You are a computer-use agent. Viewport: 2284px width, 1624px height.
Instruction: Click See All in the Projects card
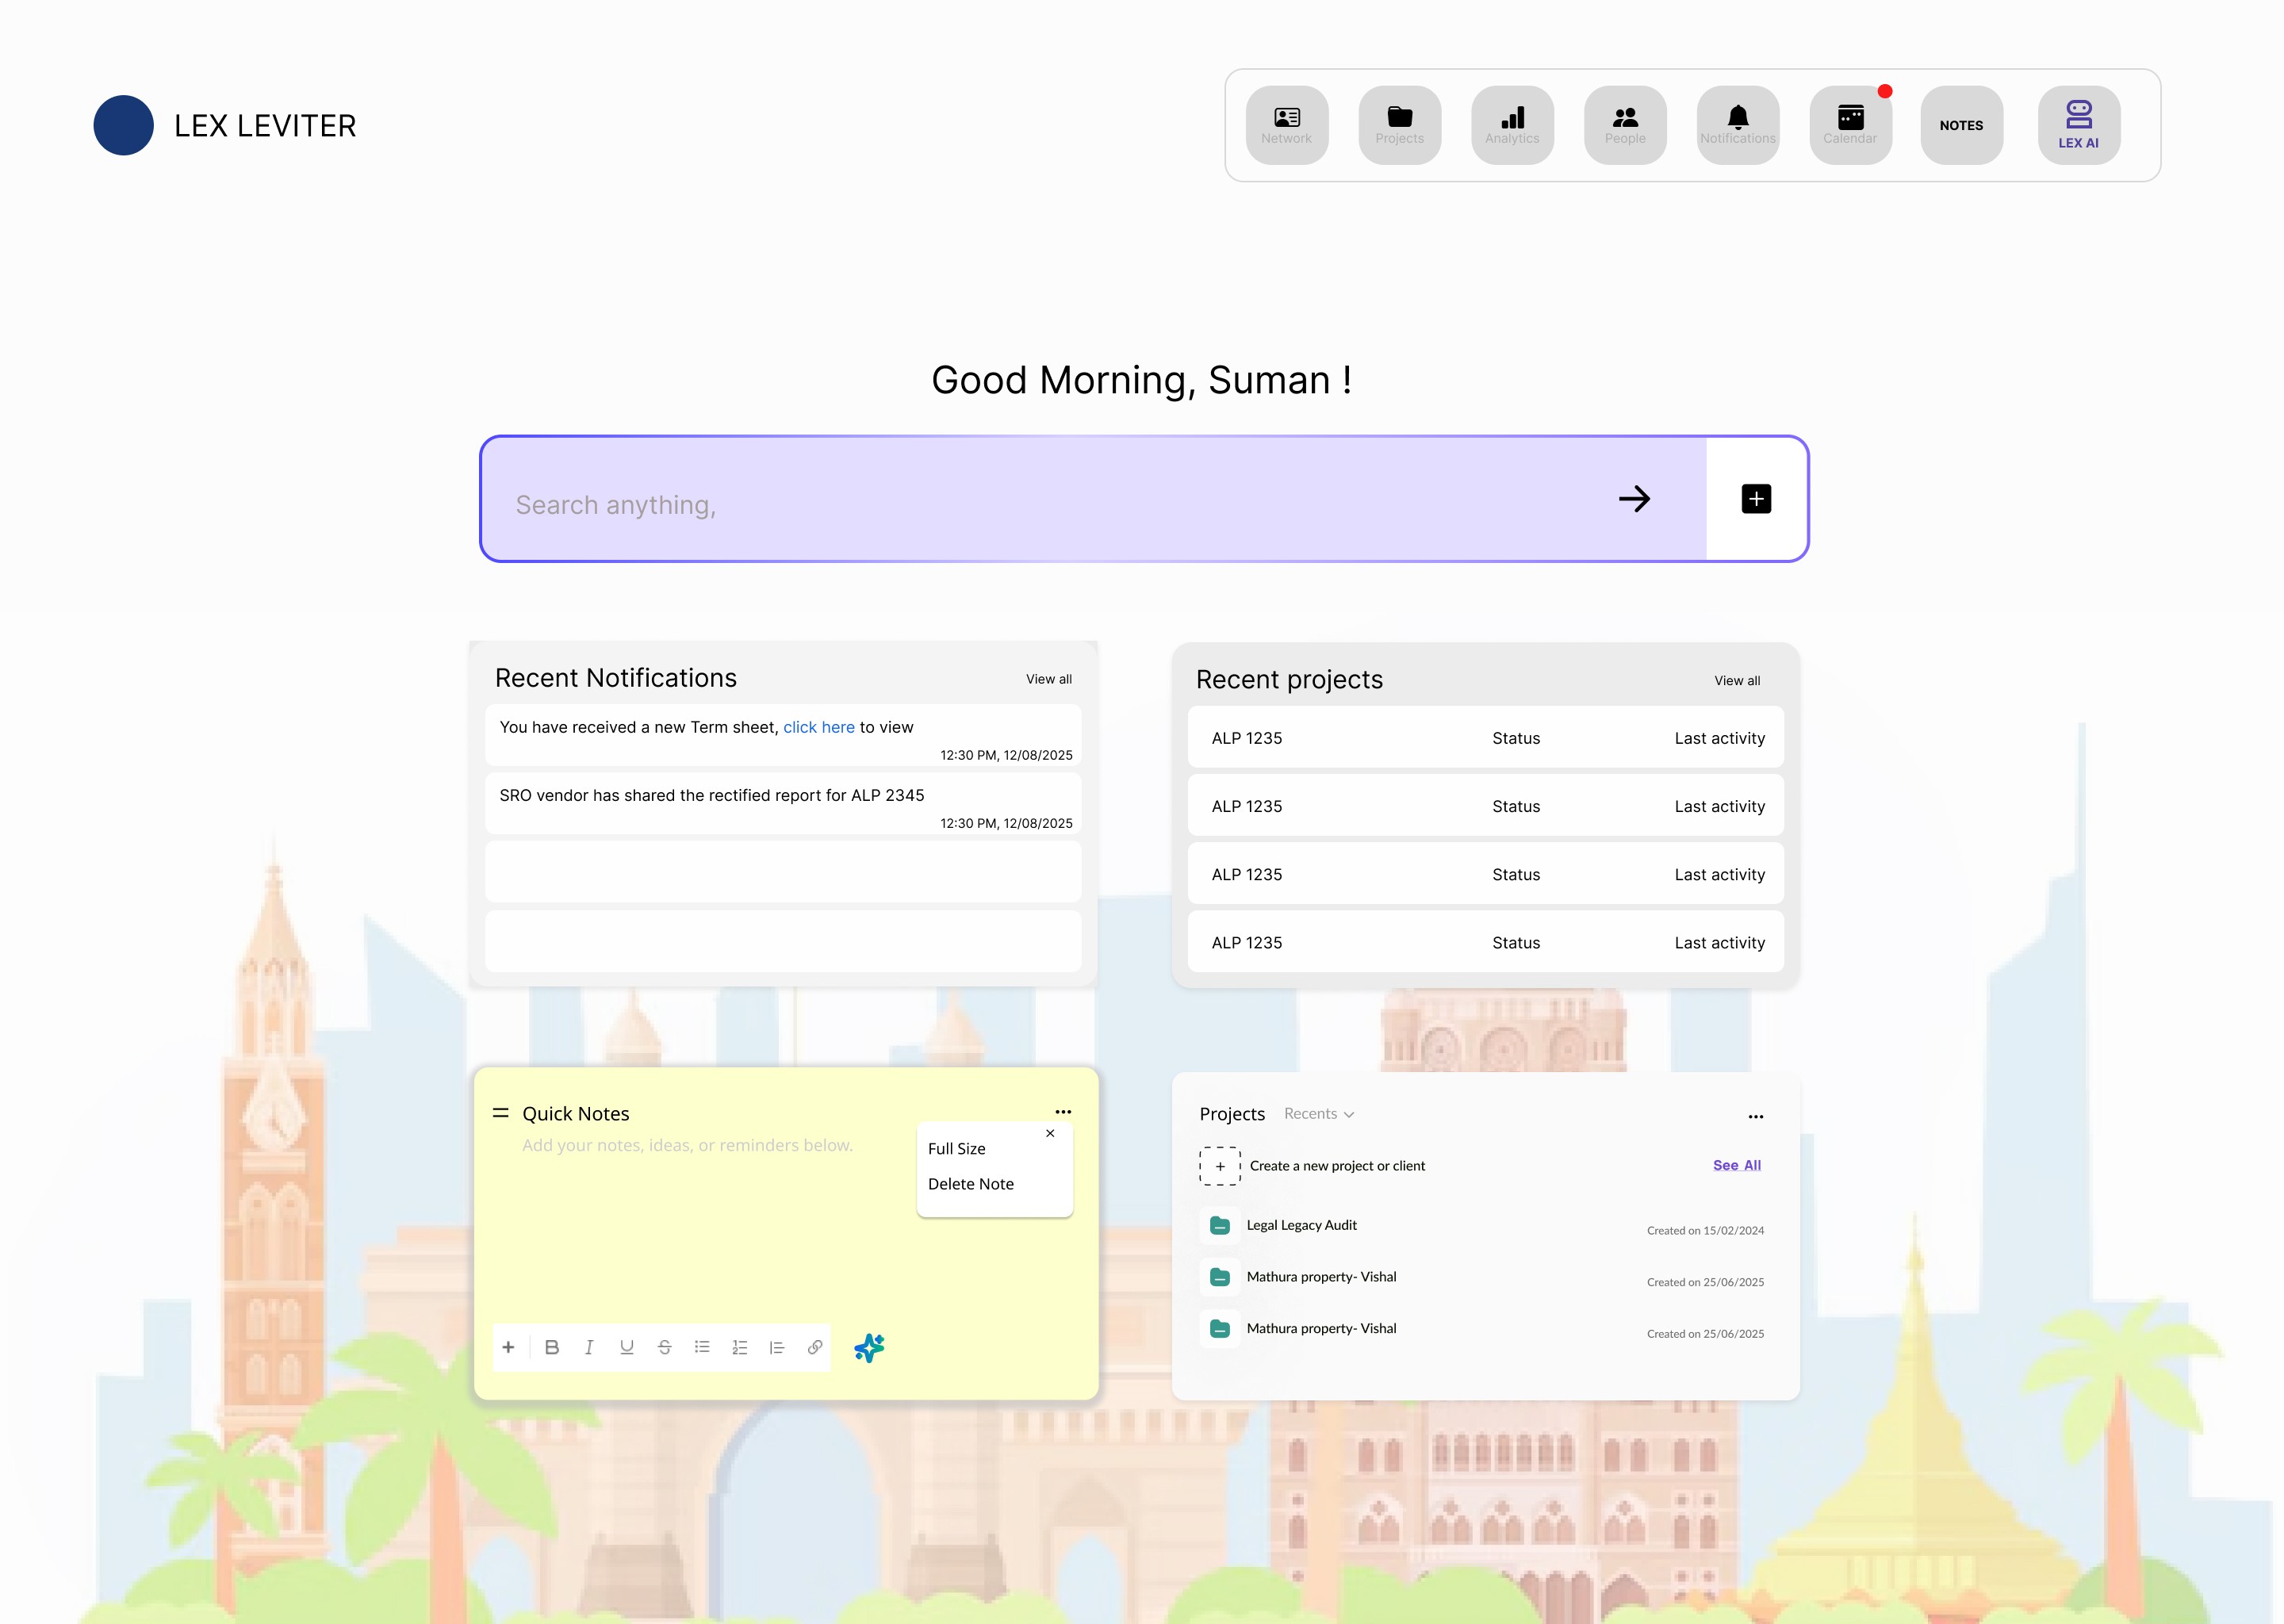(x=1736, y=1165)
